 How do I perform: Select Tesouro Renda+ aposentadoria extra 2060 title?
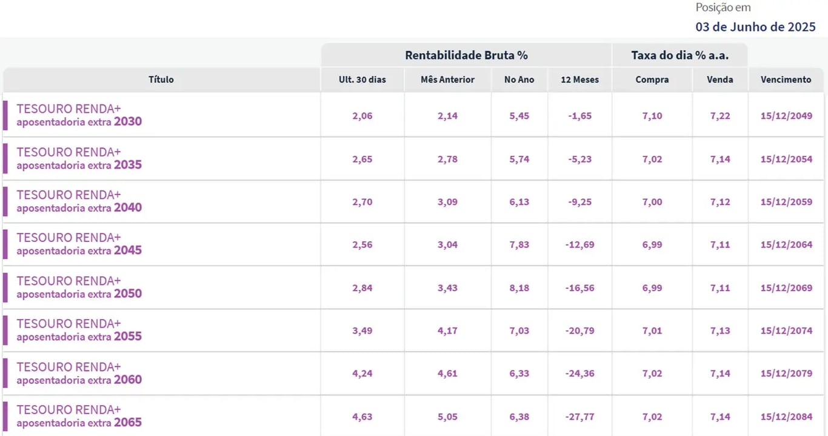[79, 373]
